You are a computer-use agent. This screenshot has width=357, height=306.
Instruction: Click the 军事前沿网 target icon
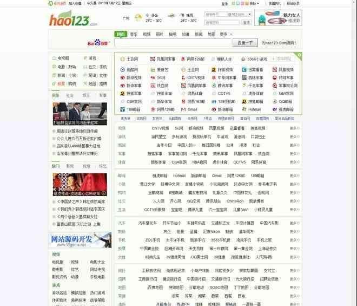(x=275, y=86)
